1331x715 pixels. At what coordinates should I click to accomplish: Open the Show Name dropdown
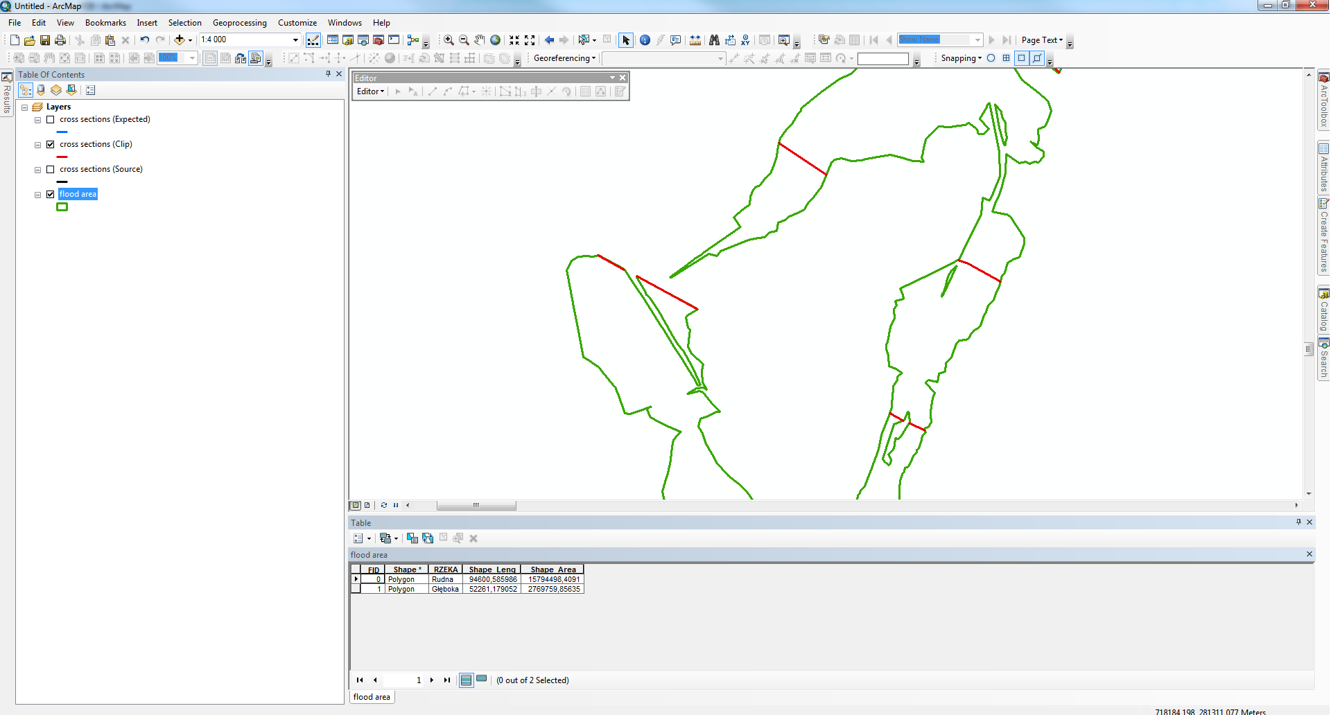(977, 39)
